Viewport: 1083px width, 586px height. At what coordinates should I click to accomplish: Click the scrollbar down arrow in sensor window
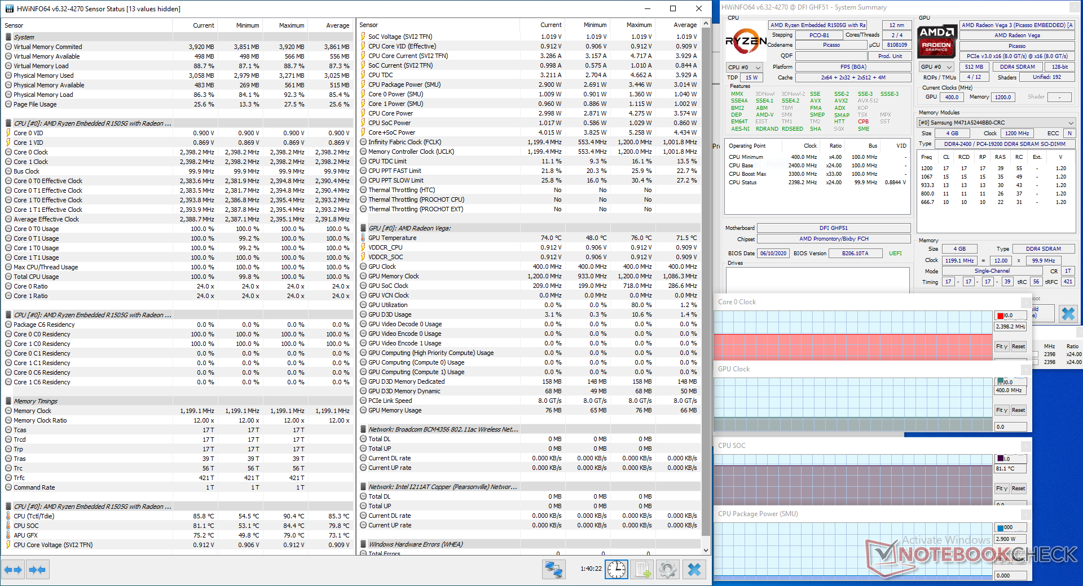pyautogui.click(x=706, y=551)
